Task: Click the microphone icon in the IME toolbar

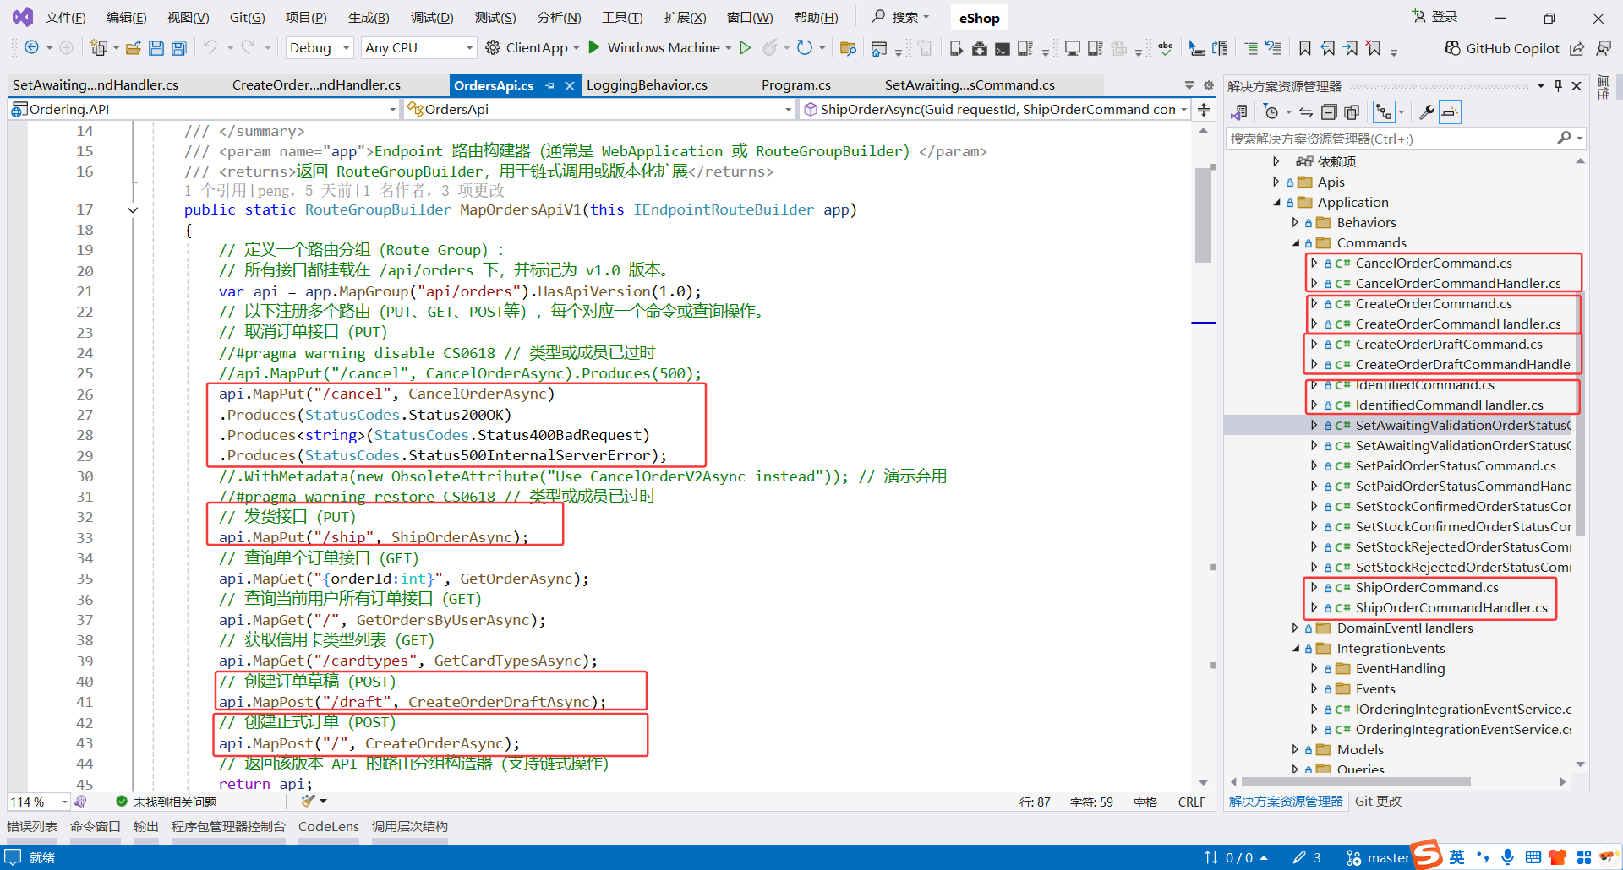Action: click(x=1507, y=857)
